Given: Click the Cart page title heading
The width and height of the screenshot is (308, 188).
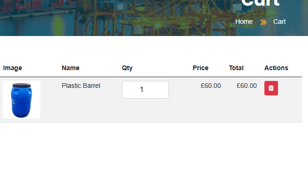Looking at the screenshot, I should click(x=260, y=3).
